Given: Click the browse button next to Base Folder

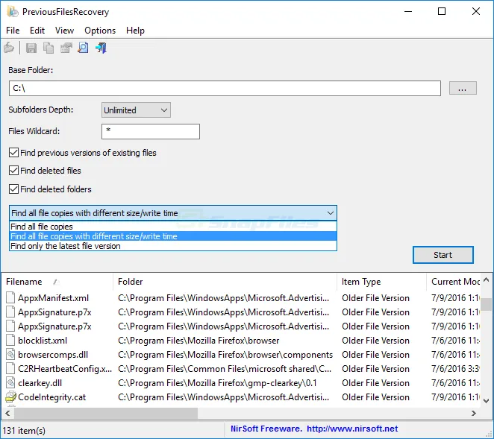Looking at the screenshot, I should 463,88.
